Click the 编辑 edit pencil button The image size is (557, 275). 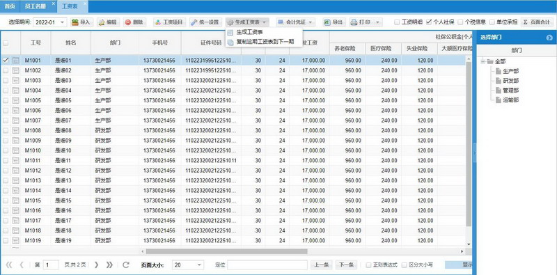click(x=108, y=22)
